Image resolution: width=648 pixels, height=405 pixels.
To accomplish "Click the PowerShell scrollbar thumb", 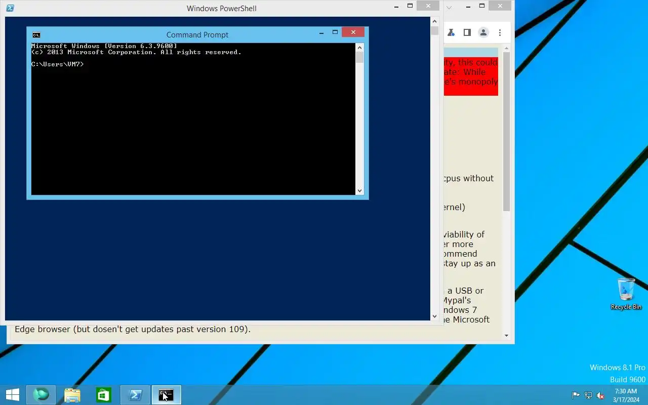I will coord(434,30).
